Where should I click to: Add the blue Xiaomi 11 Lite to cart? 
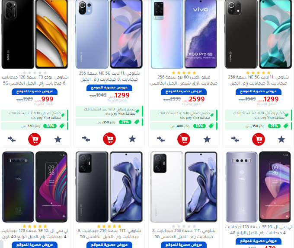pyautogui.click(x=109, y=139)
